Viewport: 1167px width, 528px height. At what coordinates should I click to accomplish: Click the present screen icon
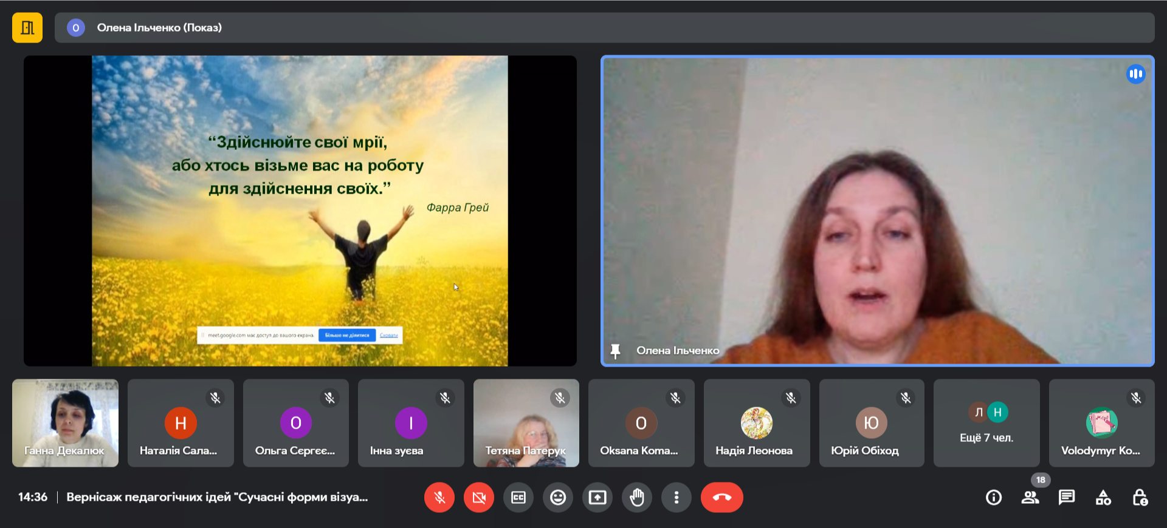[x=597, y=498]
